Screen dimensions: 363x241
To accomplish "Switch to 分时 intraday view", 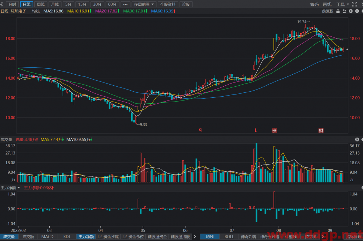I will (12, 4).
